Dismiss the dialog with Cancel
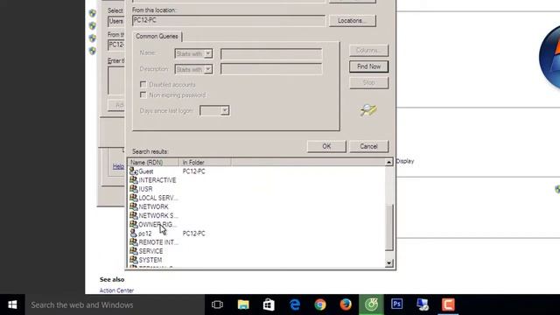The width and height of the screenshot is (560, 315). click(x=368, y=146)
